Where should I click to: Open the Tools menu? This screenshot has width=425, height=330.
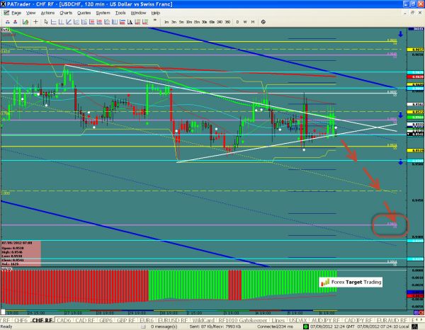point(118,13)
